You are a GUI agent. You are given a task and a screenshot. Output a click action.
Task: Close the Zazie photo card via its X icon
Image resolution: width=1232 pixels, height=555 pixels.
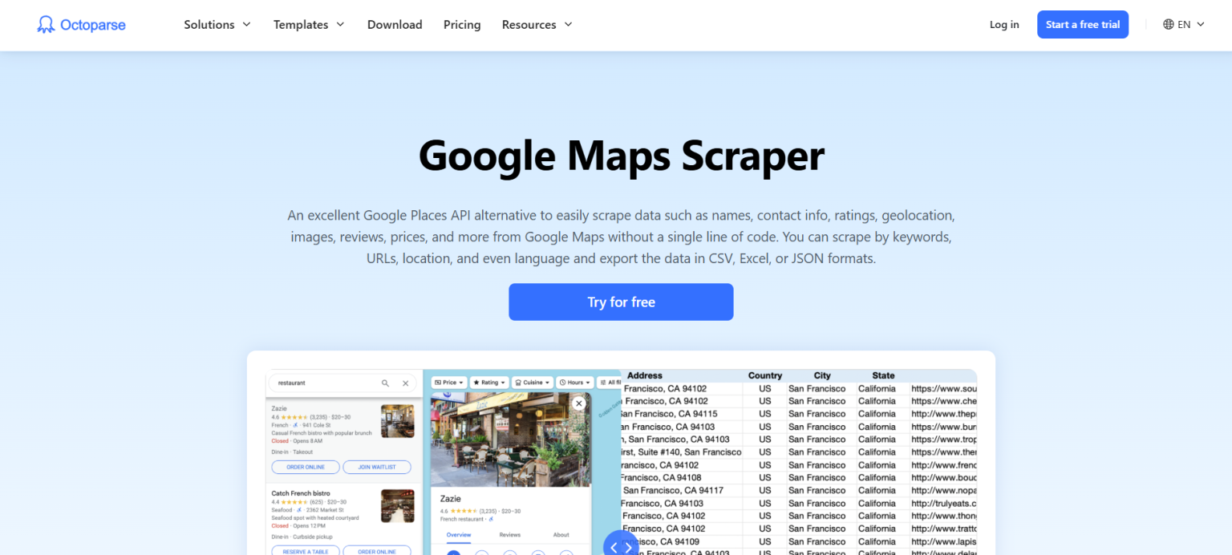(x=578, y=403)
